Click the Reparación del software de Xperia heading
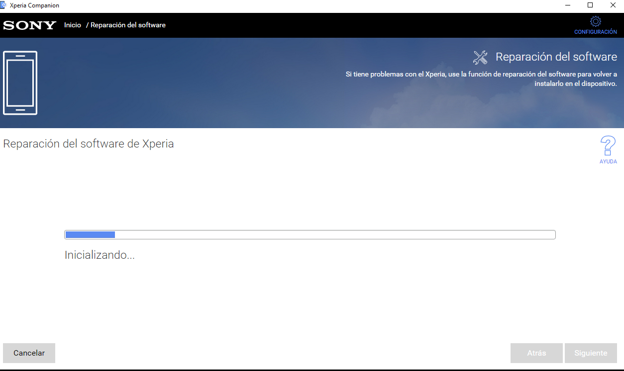Screen dimensions: 624x371 [x=89, y=144]
